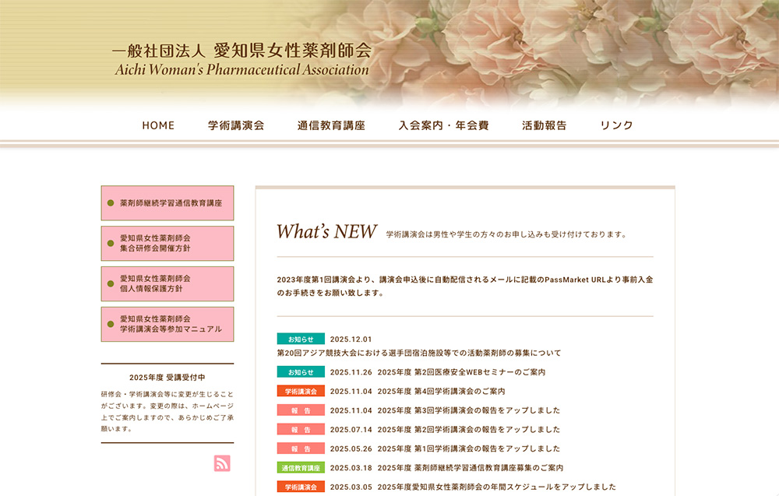Open 入会案内・年会費 navigation item

pyautogui.click(x=443, y=125)
